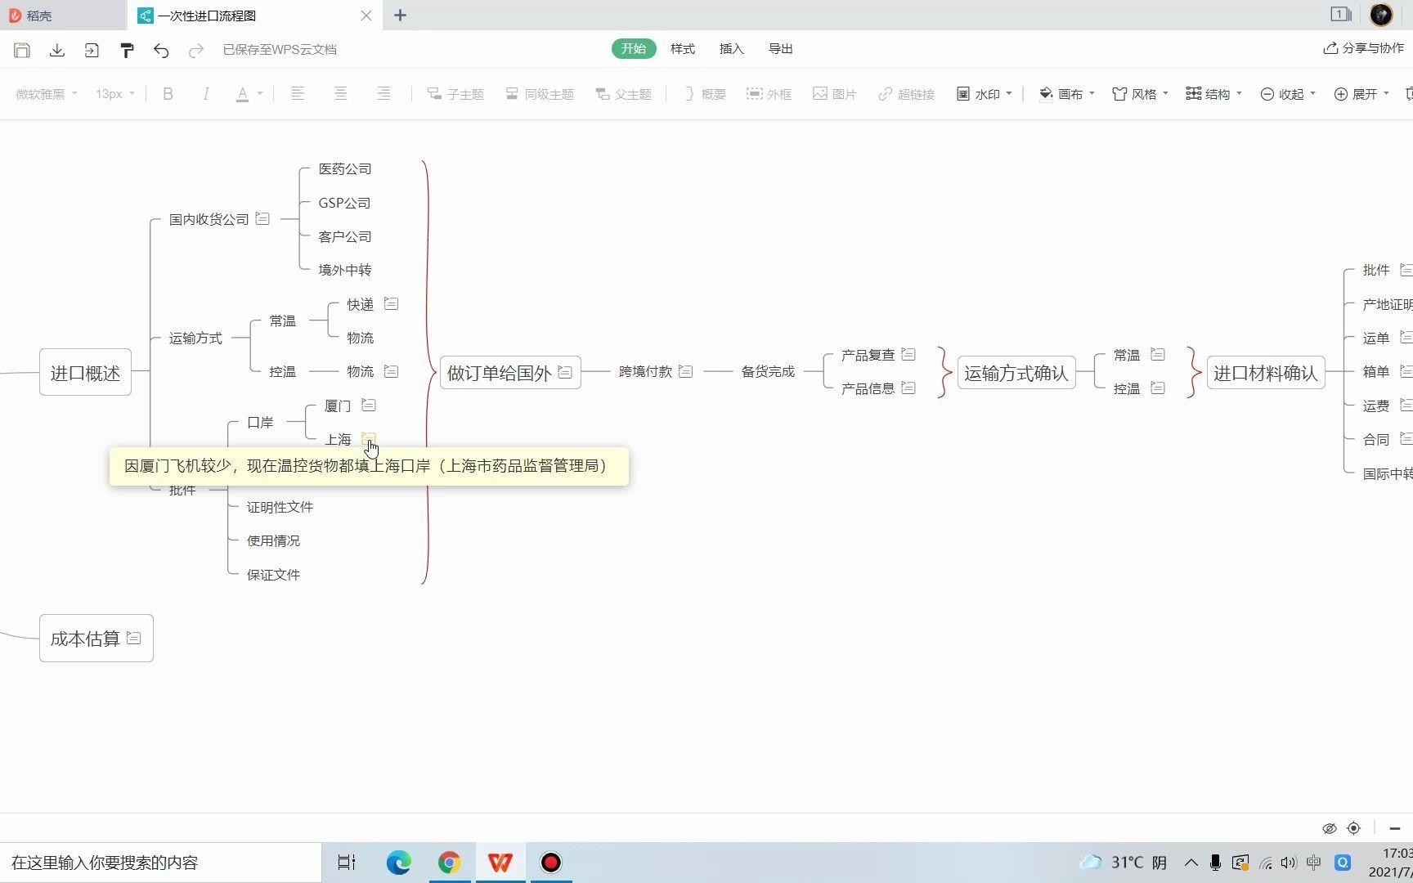Open note icon on 跨境付款 node
This screenshot has height=883, width=1413.
[686, 371]
